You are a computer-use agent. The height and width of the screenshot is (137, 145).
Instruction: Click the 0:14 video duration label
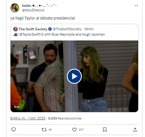[17, 107]
